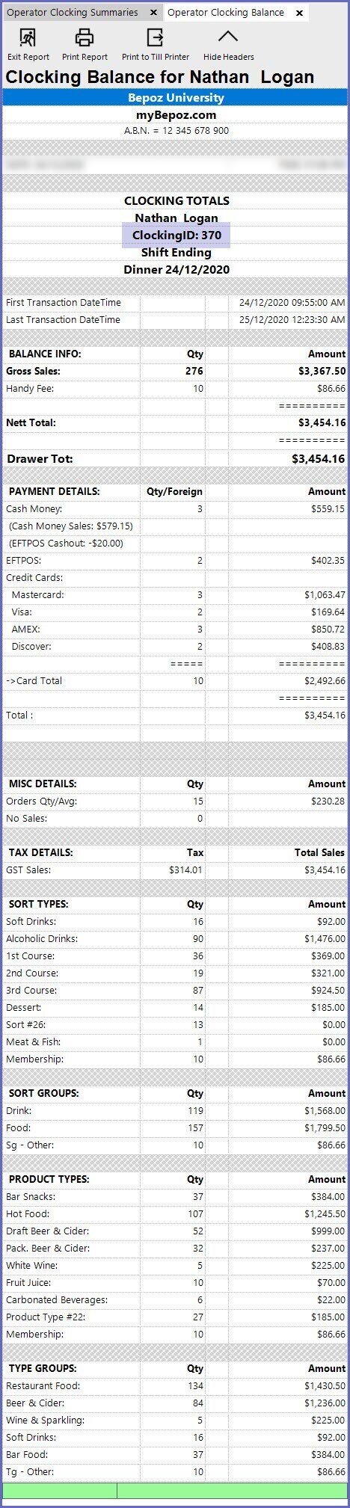
Task: Select the Card Total row label
Action: pyautogui.click(x=34, y=681)
